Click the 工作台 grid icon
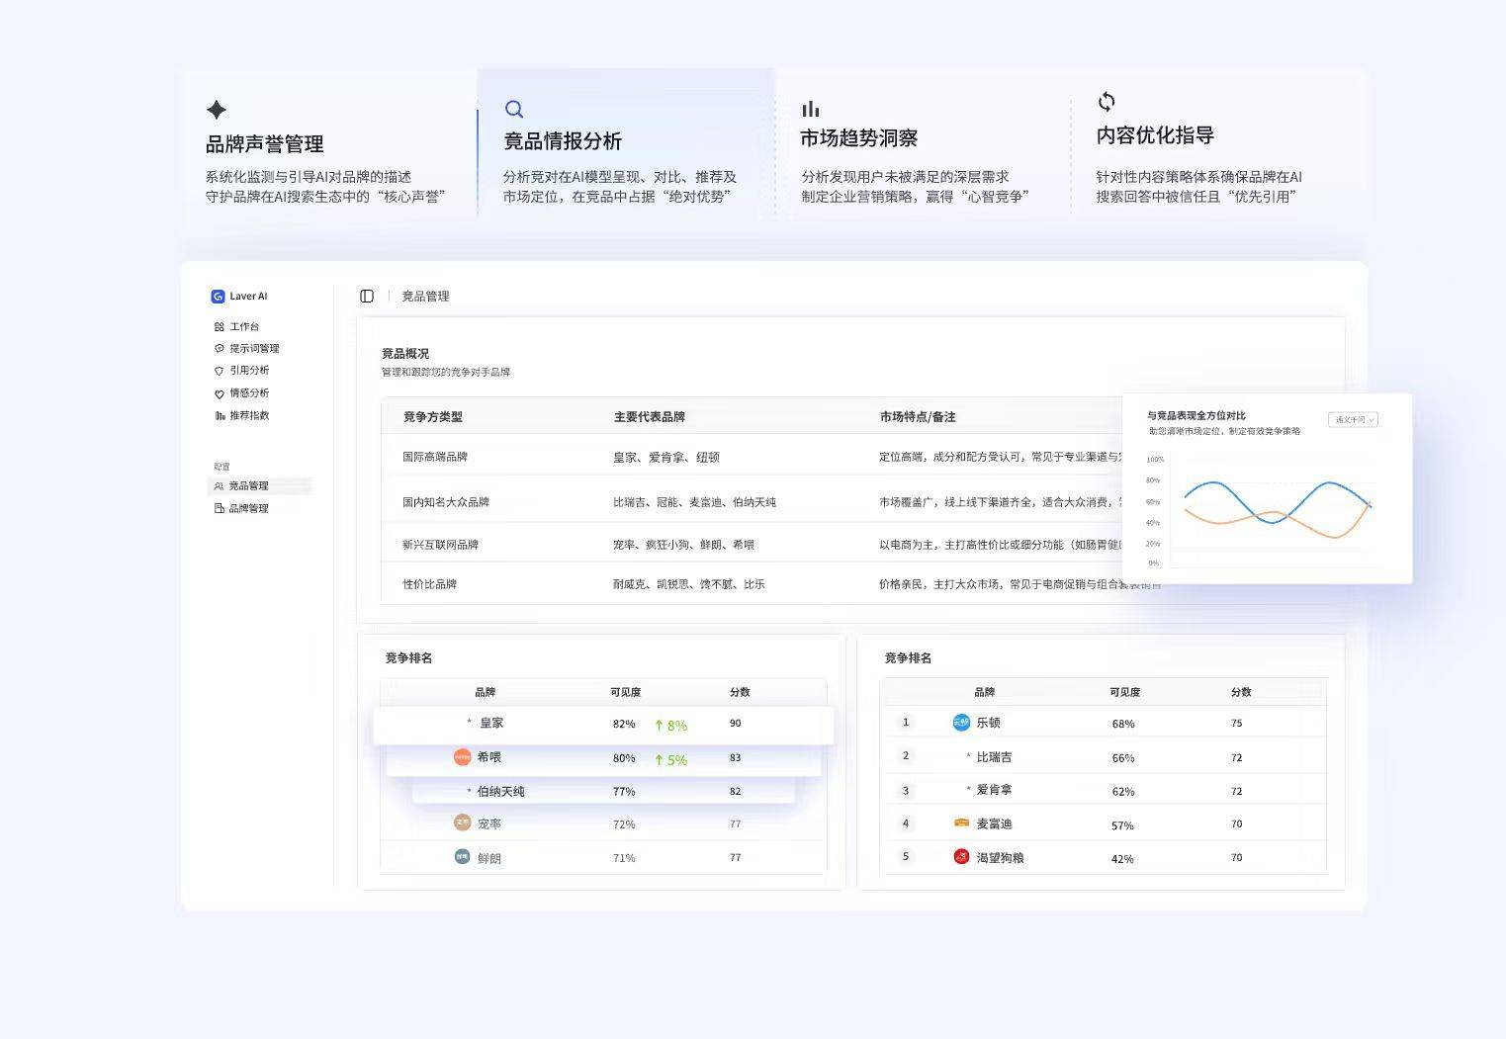This screenshot has width=1506, height=1039. coord(220,327)
